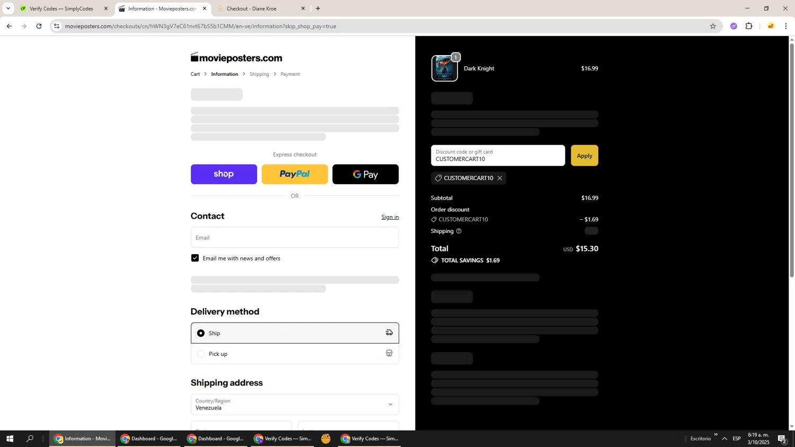Viewport: 795px width, 447px height.
Task: Open site information icon in address bar
Action: pos(57,26)
